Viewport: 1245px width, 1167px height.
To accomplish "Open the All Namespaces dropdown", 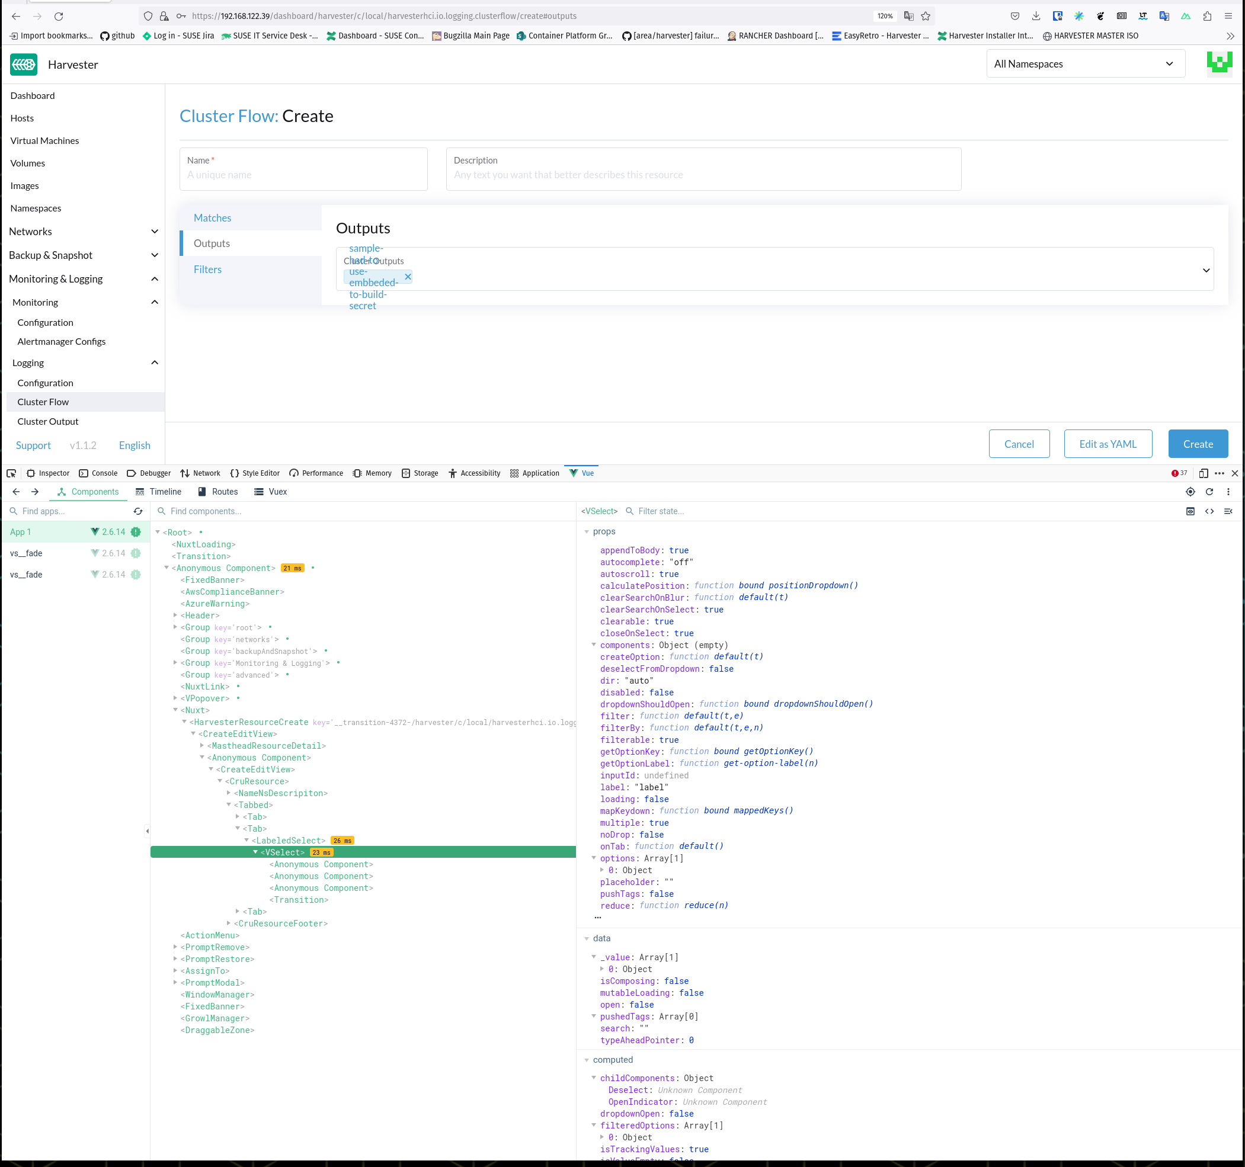I will (1086, 63).
